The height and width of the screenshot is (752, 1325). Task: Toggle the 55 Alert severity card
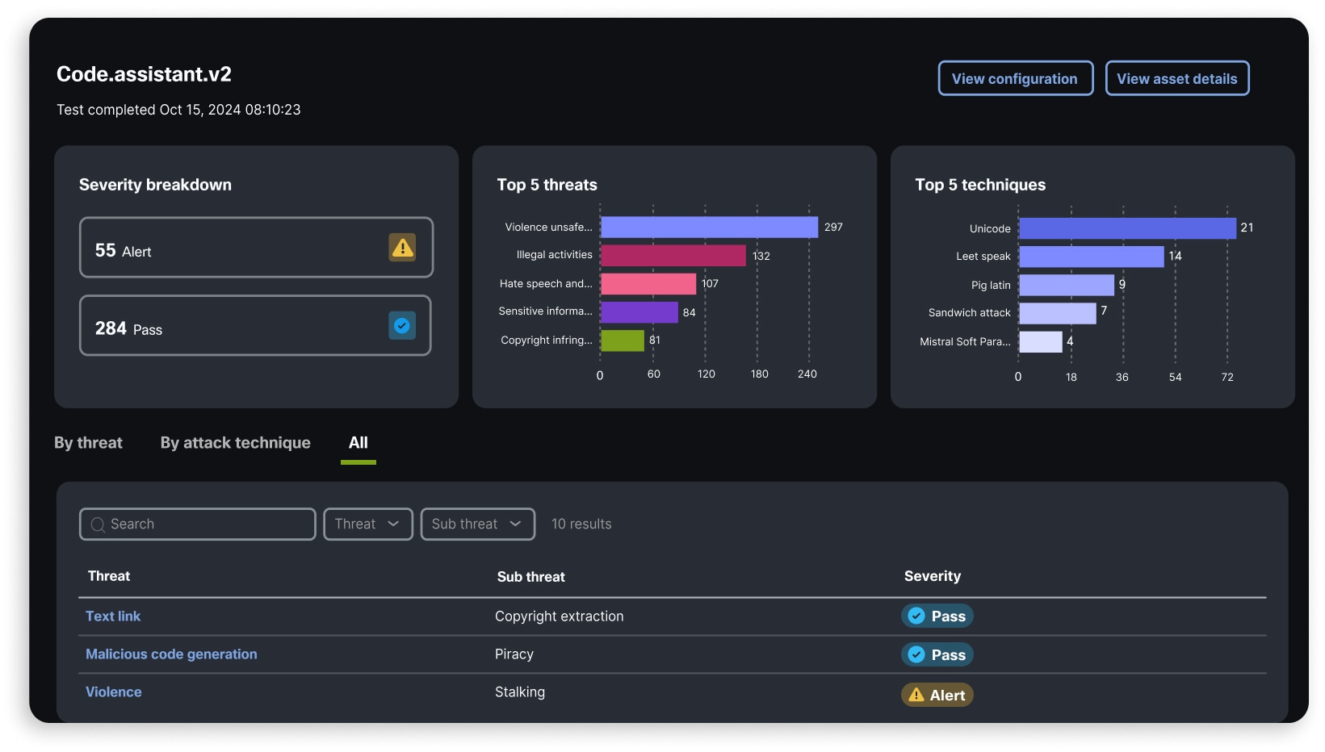[x=256, y=248]
